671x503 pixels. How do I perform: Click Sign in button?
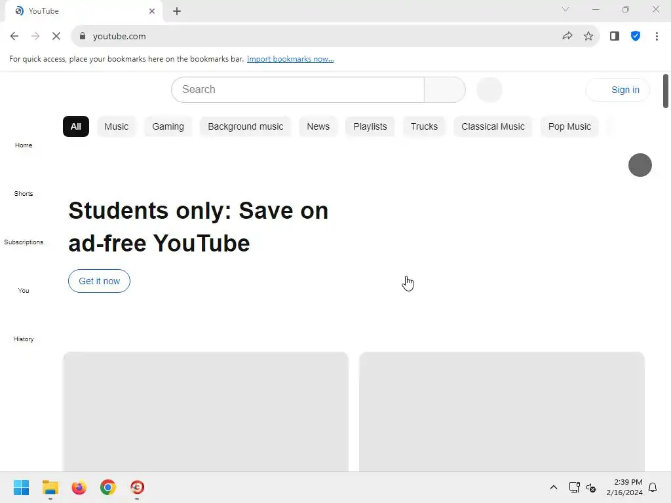(617, 90)
